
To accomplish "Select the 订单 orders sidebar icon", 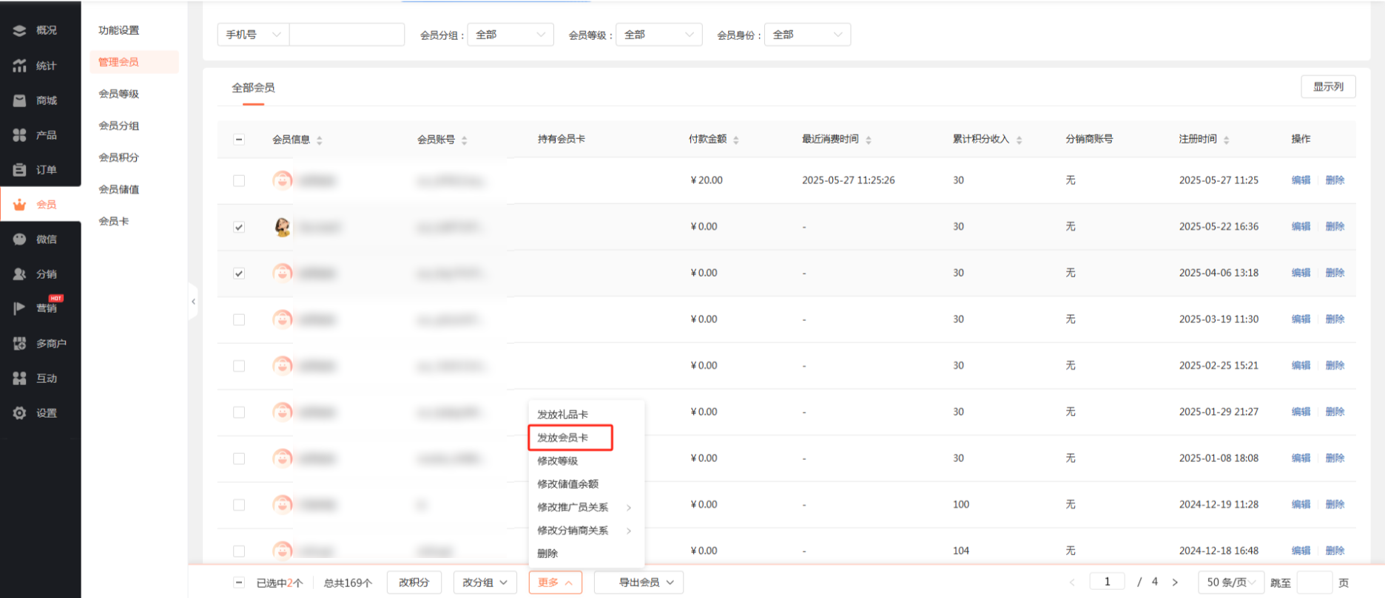I will [20, 170].
